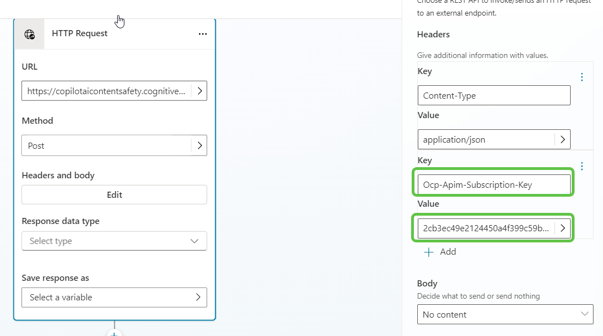Click the arrow beside application/json value
603x336 pixels.
[562, 139]
